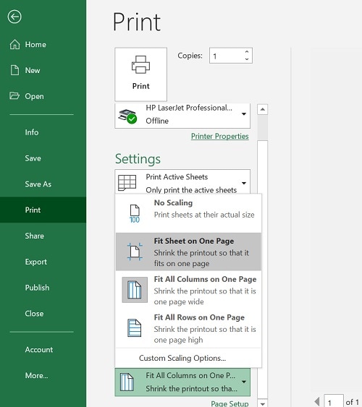The height and width of the screenshot is (407, 362).
Task: Collapse the Fit All Columns scaling dropdown
Action: (244, 382)
